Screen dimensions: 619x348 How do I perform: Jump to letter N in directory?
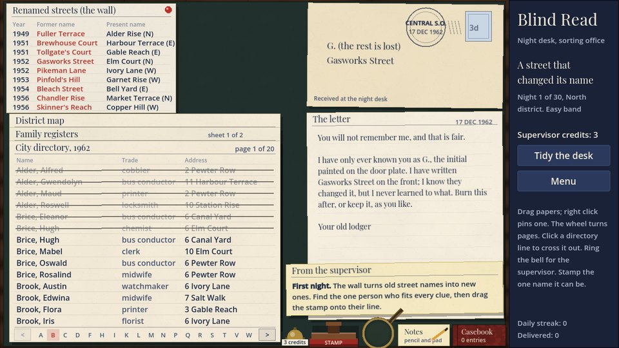[x=163, y=335]
